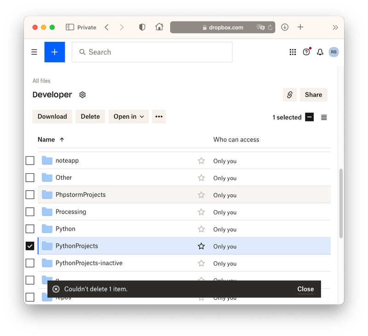Open the Safari downloads icon
Screen dimensions: 368x336
coord(285,27)
